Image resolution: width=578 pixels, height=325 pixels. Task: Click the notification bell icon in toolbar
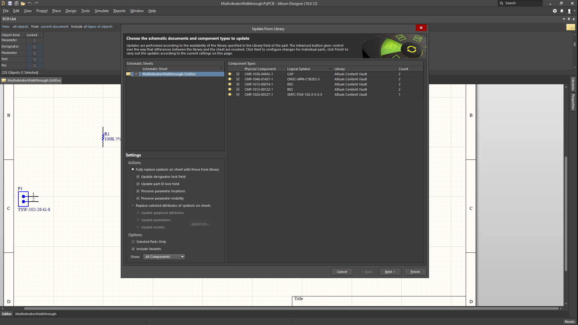[x=562, y=11]
